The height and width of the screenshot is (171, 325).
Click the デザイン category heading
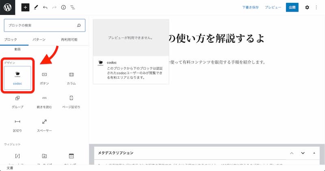coord(9,63)
